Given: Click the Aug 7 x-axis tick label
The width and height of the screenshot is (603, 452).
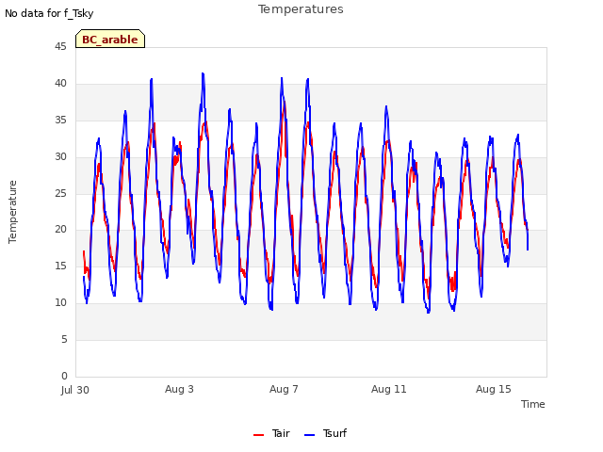Looking at the screenshot, I should pos(284,389).
